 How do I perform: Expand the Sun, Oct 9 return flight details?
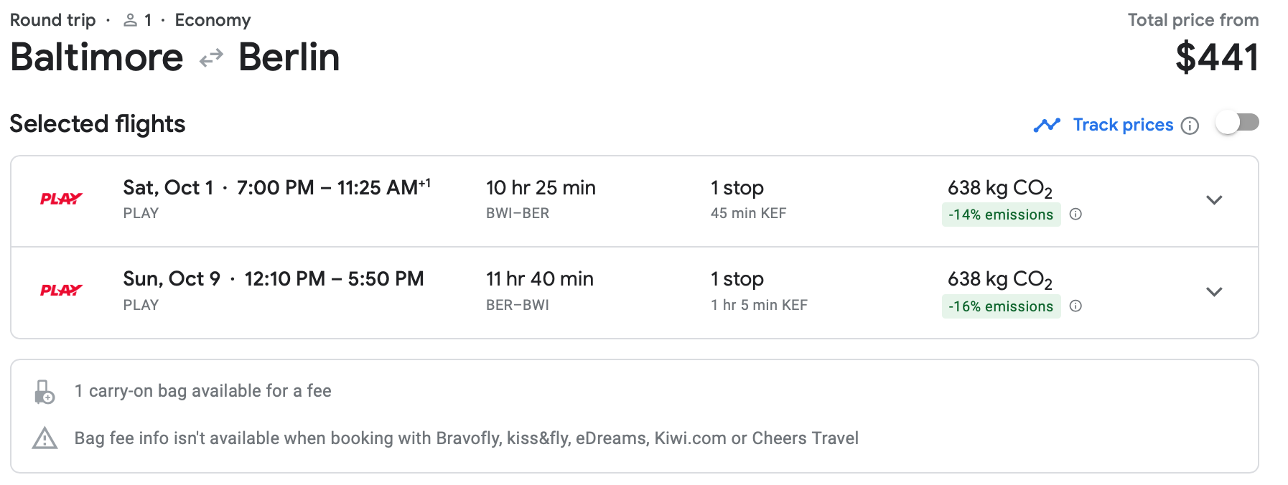click(1214, 292)
